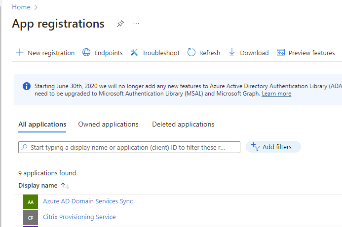Screen dimensions: 342x227
Task: Click the Troubleshoot tools icon
Action: pyautogui.click(x=134, y=53)
